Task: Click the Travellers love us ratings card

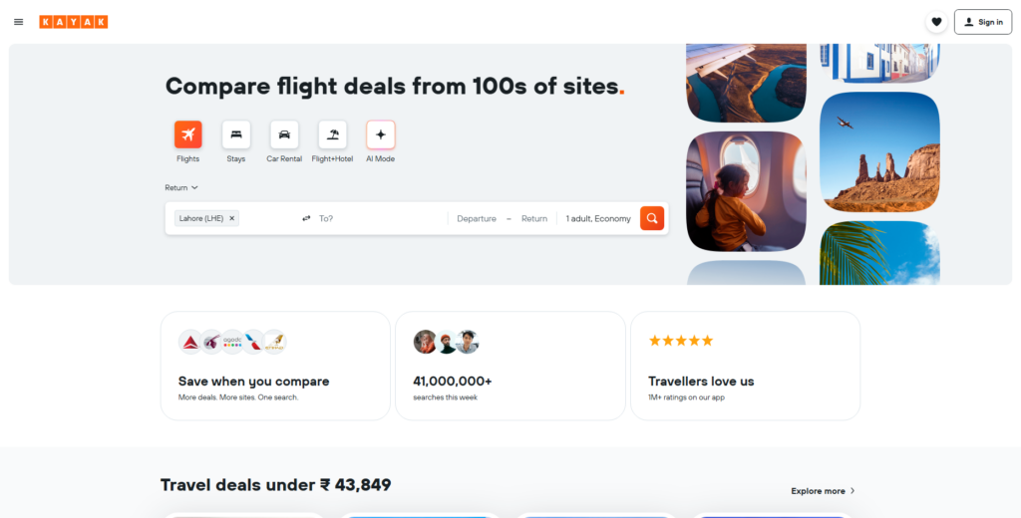Action: [x=745, y=366]
